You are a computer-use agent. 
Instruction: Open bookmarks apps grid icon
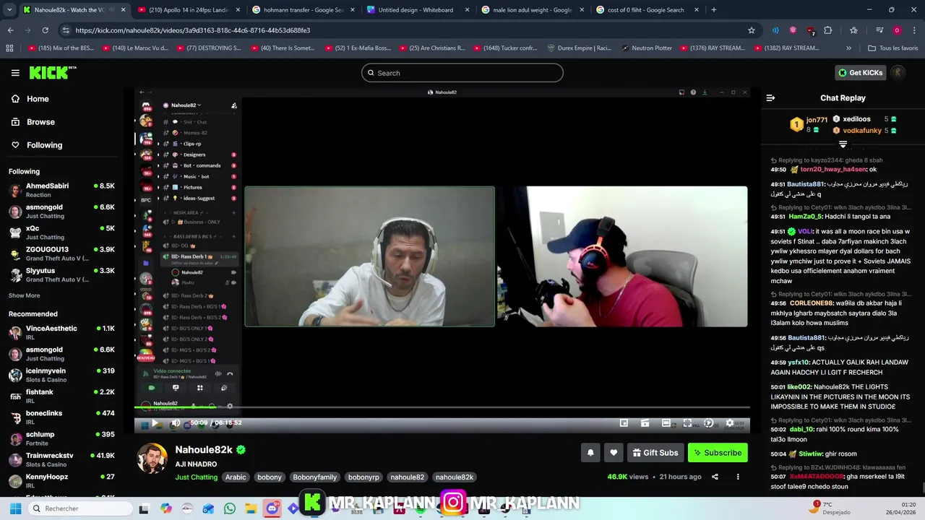coord(9,48)
